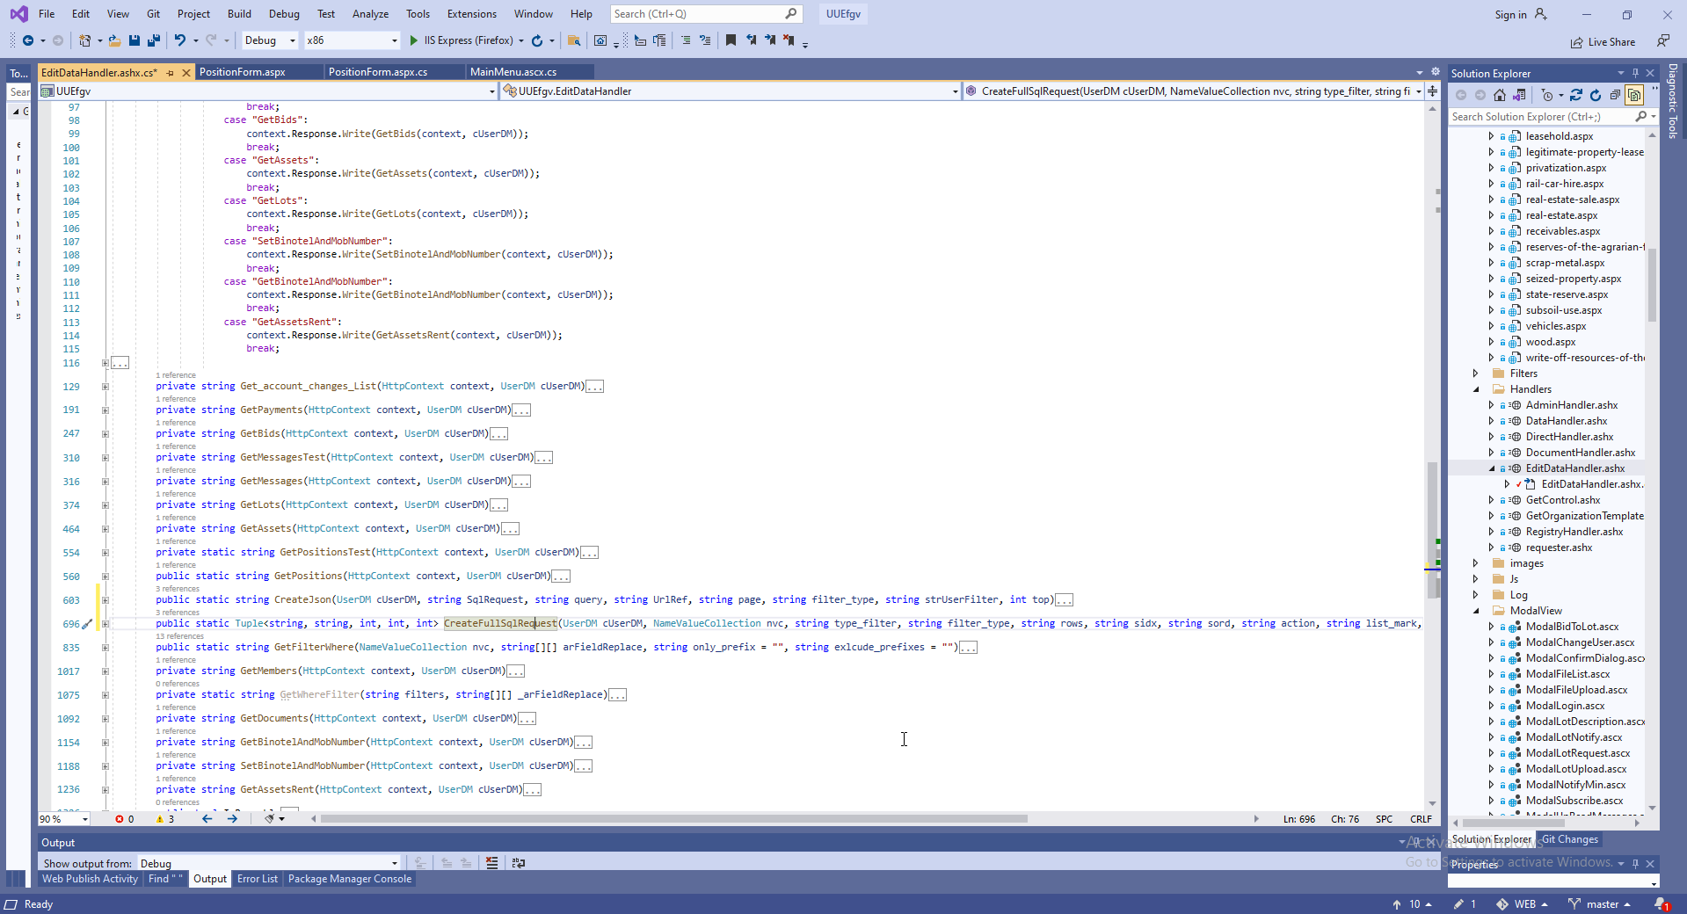Click the browser Refresh icon near IIS Express
Screen dimensions: 1687x914
point(537,40)
